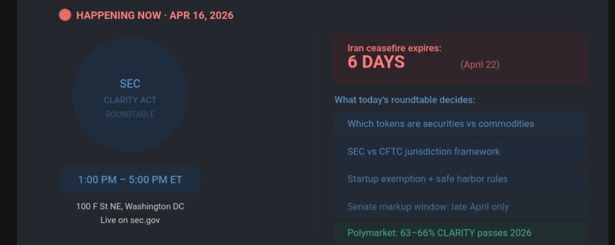Click the 100 F St NE, Washington DC address
615x245 pixels.
tap(130, 206)
